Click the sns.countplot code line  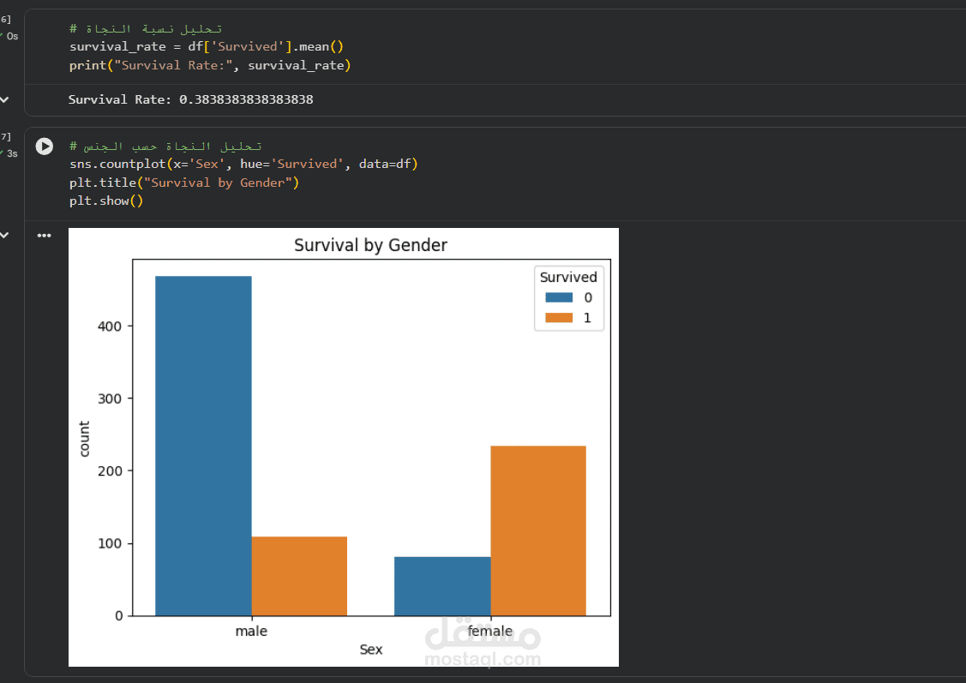coord(244,164)
